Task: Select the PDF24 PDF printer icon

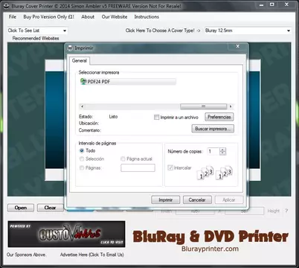Action: (x=83, y=81)
